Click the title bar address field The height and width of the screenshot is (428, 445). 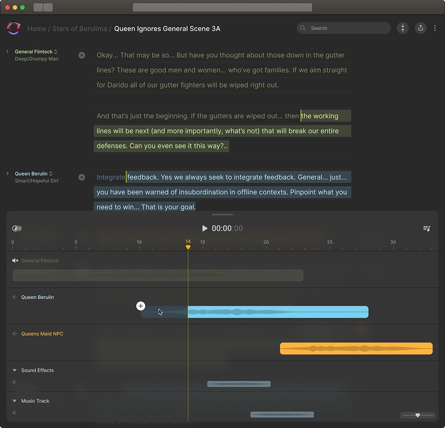[x=222, y=7]
